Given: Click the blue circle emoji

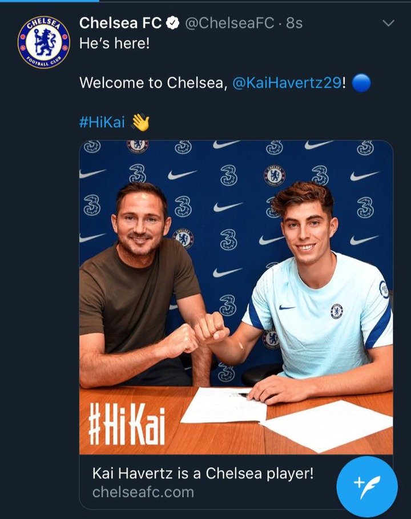Looking at the screenshot, I should [x=361, y=83].
